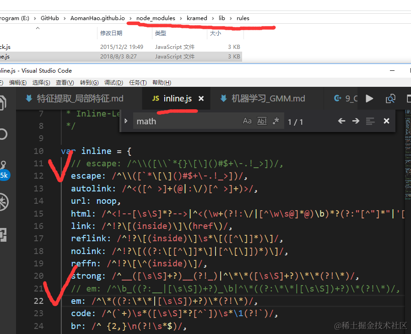This screenshot has height=334, width=411.
Task: Expand replace mode arrow in find widget
Action: (x=126, y=121)
